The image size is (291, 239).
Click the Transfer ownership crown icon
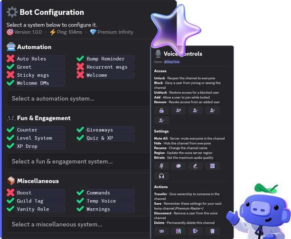coord(161,231)
